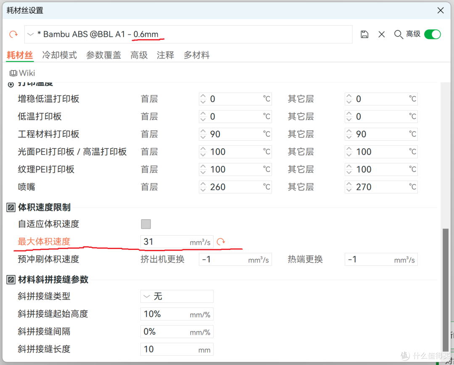This screenshot has height=365, width=454.
Task: Click the vertical scrollbar thumb
Action: (446, 290)
